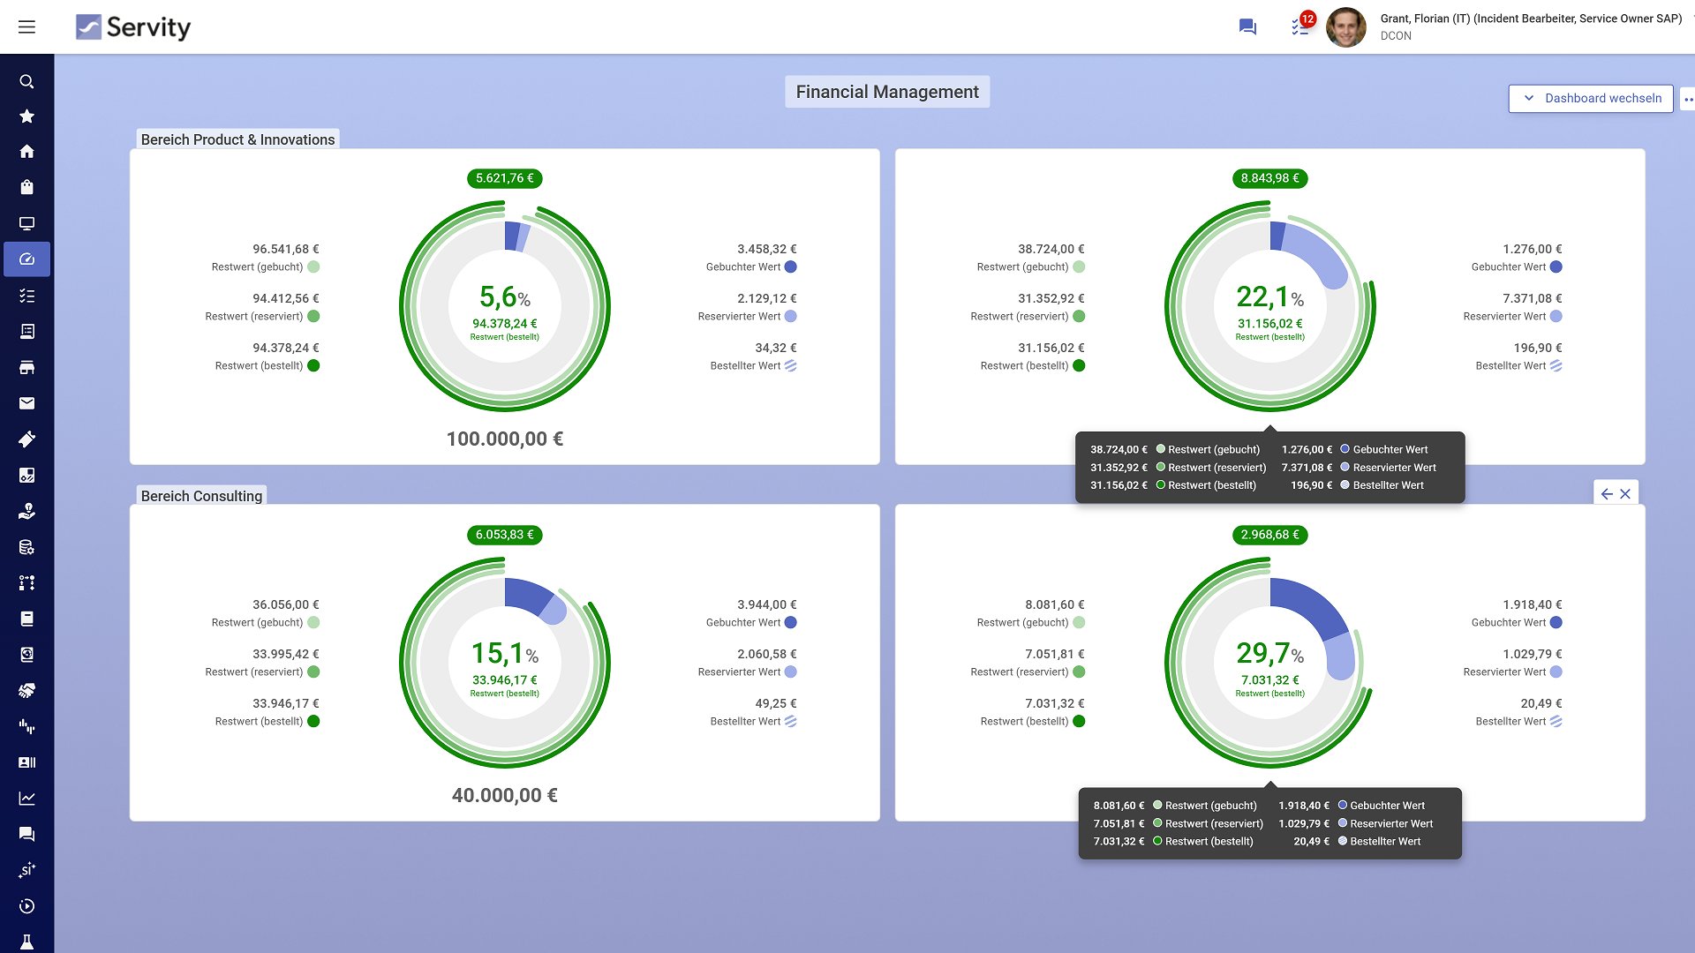This screenshot has height=953, width=1695.
Task: Click the 15,1% donut chart center
Action: click(504, 664)
